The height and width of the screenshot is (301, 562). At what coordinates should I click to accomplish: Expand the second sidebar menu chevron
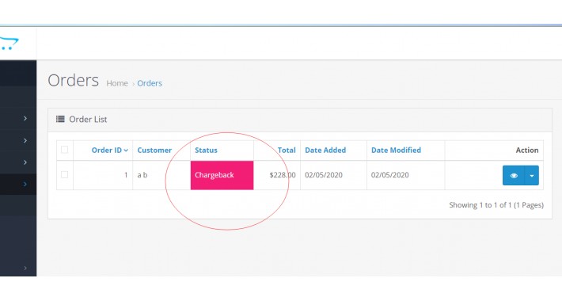25,140
